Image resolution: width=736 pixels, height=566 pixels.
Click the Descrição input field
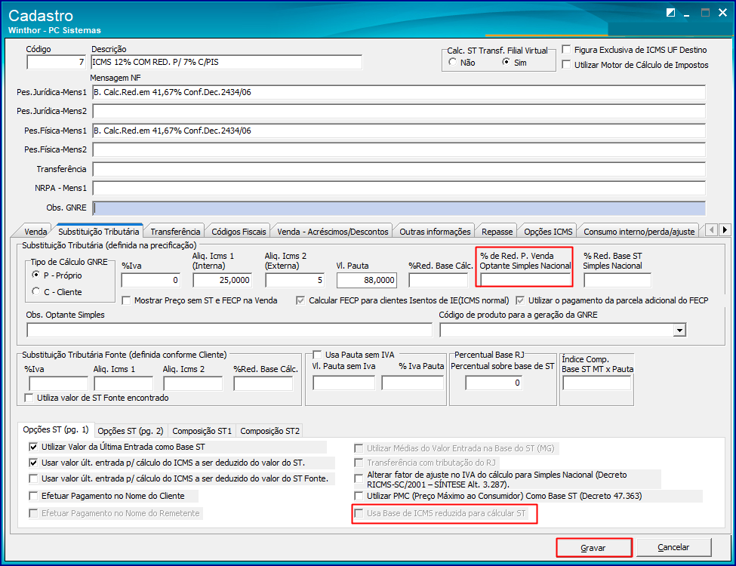(226, 62)
